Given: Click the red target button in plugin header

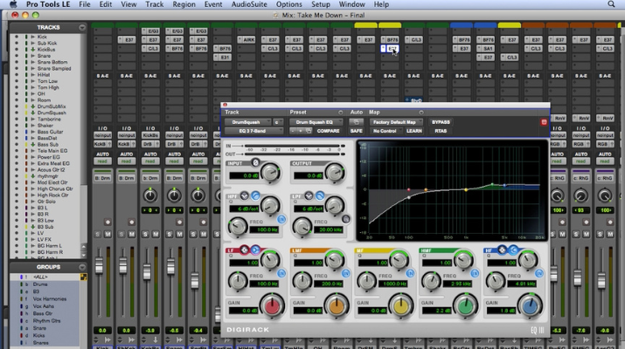Looking at the screenshot, I should pos(544,122).
